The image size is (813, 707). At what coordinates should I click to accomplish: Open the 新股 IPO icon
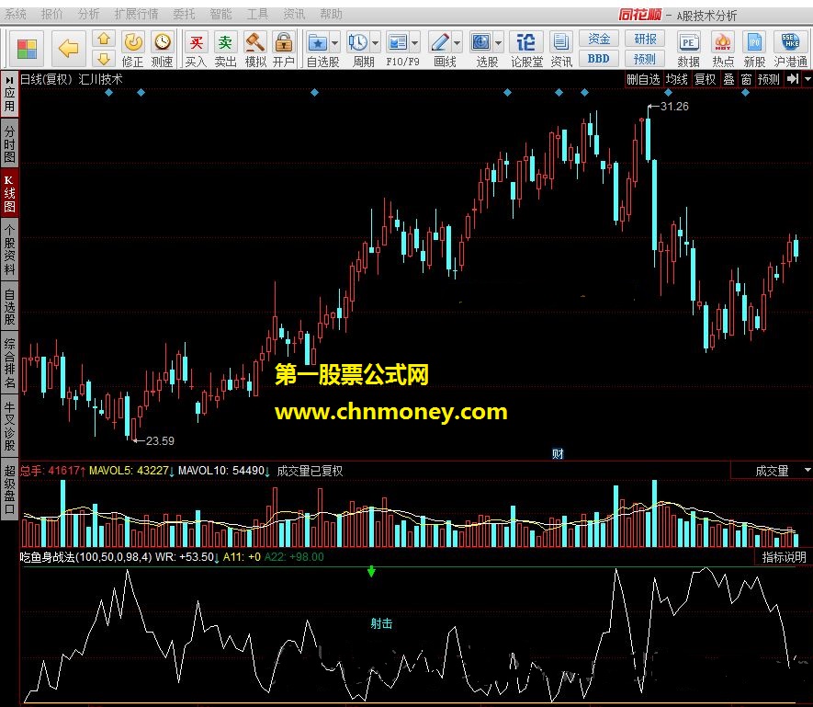pyautogui.click(x=754, y=42)
